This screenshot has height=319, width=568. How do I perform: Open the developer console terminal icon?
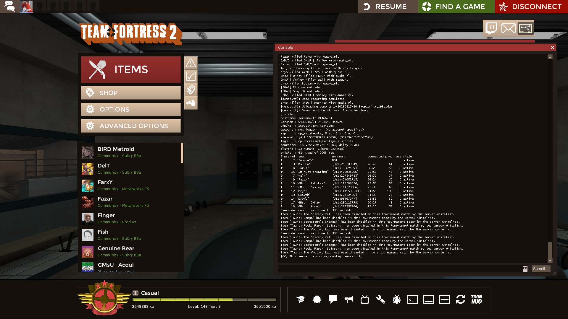[413, 299]
